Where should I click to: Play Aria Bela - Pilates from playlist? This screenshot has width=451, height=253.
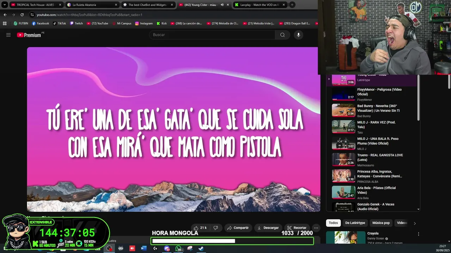click(x=372, y=192)
